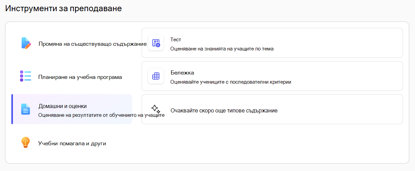This screenshot has height=171, width=415.
Task: Open the Учебни помагала и други category
Action: (x=72, y=143)
